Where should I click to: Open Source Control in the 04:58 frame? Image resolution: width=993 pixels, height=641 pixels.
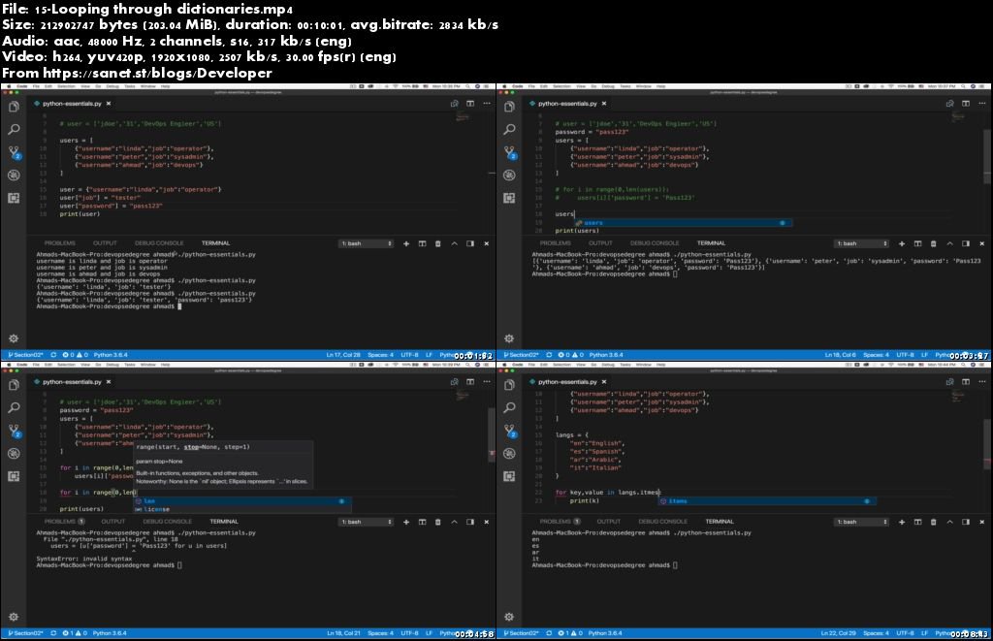[x=14, y=432]
